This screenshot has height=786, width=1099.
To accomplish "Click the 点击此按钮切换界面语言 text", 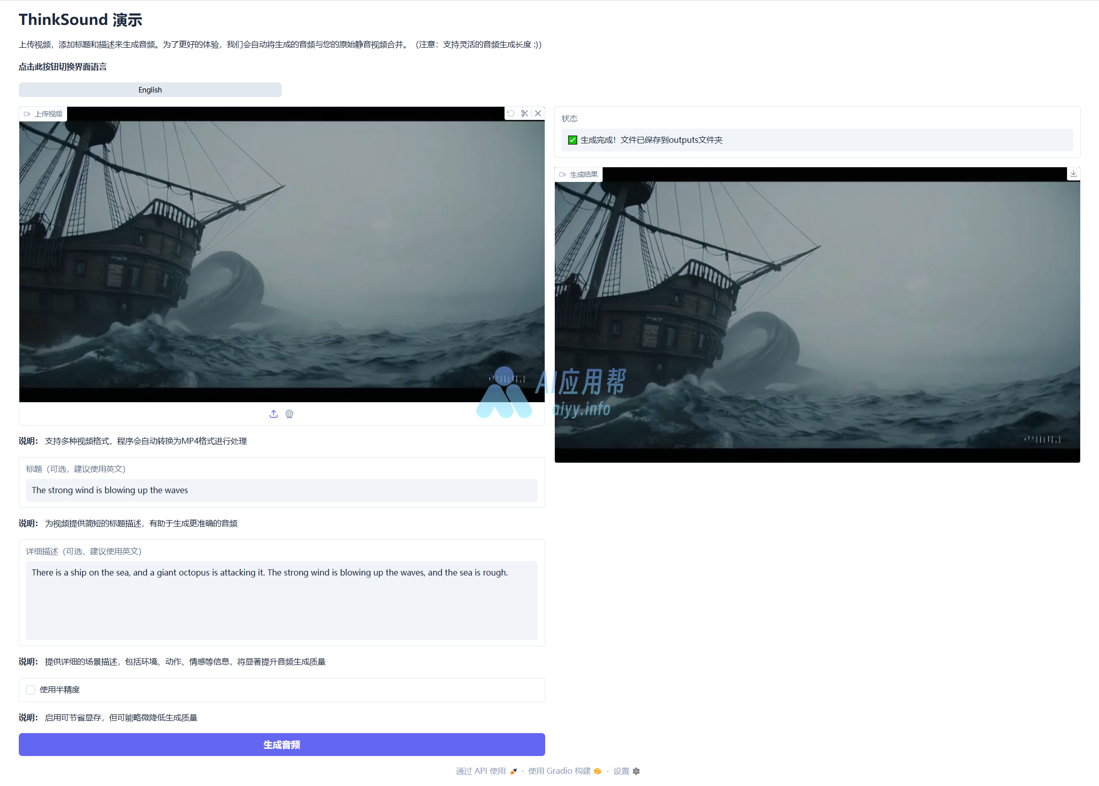I will coord(63,67).
